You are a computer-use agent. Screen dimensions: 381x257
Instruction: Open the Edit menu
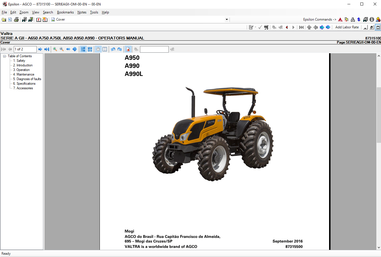pyautogui.click(x=13, y=12)
